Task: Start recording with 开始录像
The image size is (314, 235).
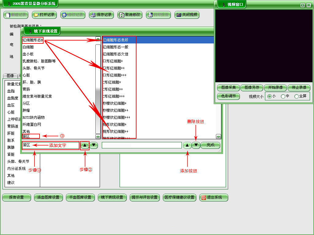Action: pyautogui.click(x=275, y=88)
